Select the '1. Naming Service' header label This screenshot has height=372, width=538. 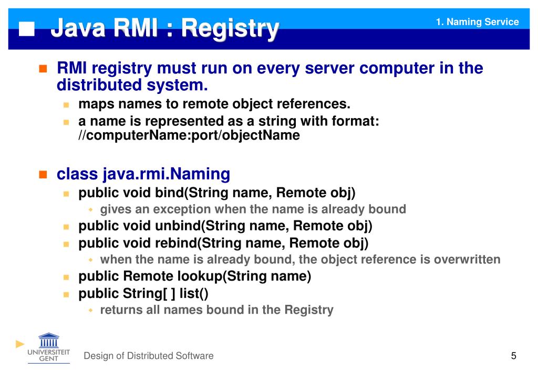click(x=477, y=22)
